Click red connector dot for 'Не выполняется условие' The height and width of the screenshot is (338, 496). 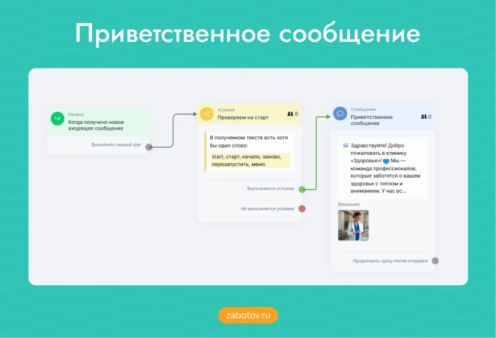(x=302, y=209)
